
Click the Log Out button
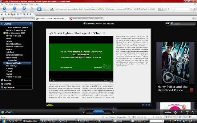pos(168,112)
